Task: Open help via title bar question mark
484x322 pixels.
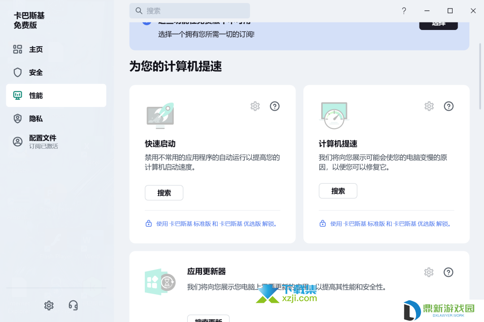Action: coord(404,11)
